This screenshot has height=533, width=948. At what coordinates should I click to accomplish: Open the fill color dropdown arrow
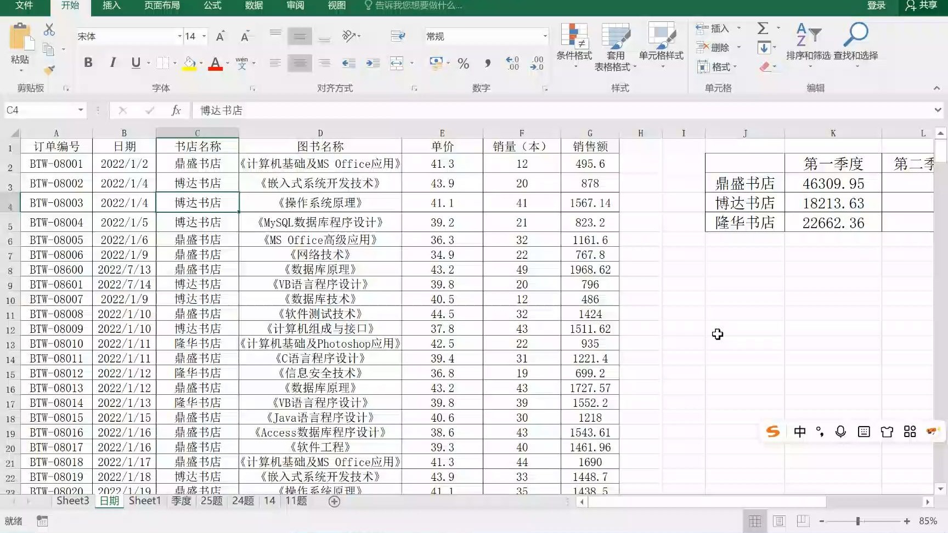click(201, 63)
